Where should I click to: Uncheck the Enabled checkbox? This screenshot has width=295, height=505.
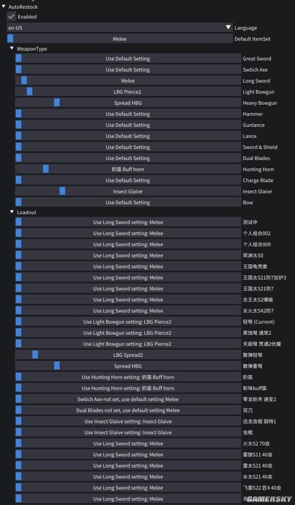(12, 17)
